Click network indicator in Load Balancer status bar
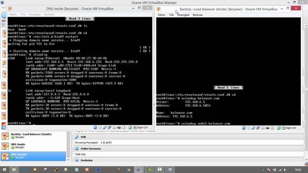Image resolution: width=308 pixels, height=173 pixels. (258, 128)
